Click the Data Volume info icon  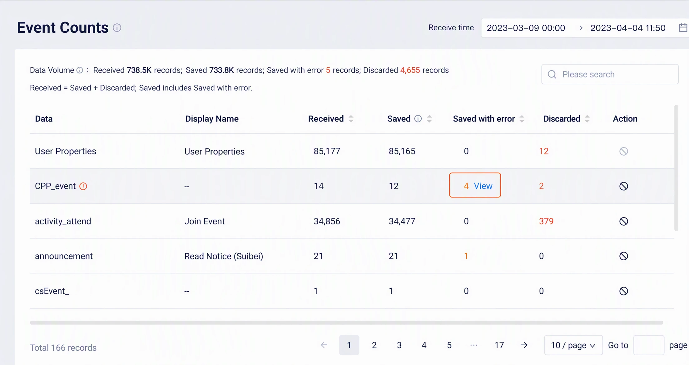tap(80, 70)
